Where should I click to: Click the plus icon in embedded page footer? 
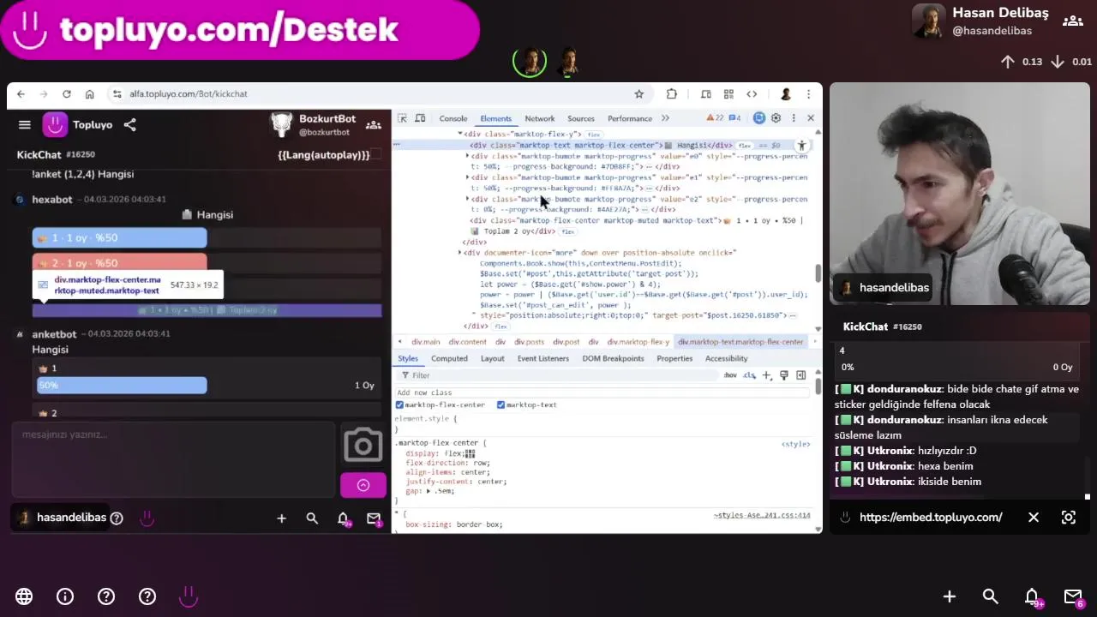tap(281, 518)
